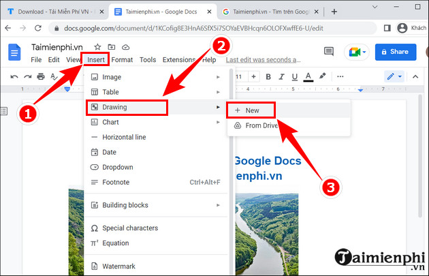Image resolution: width=429 pixels, height=276 pixels.
Task: Open the Format menu
Action: click(x=122, y=60)
